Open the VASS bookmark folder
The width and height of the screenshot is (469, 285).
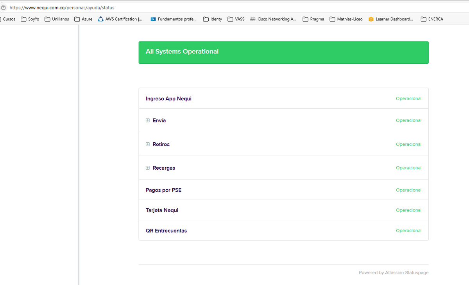click(x=236, y=19)
